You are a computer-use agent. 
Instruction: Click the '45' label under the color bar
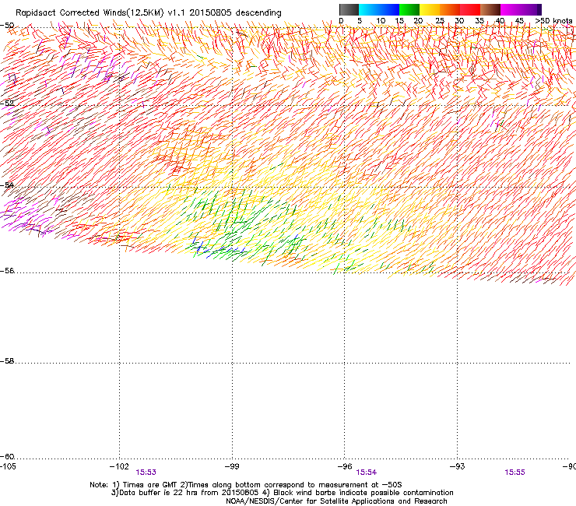519,21
